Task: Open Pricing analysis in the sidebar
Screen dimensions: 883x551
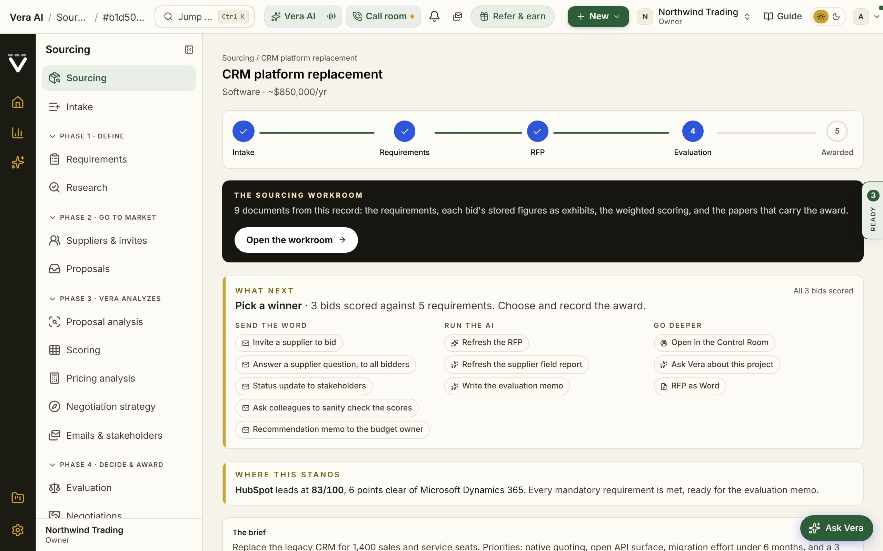Action: 119,378
